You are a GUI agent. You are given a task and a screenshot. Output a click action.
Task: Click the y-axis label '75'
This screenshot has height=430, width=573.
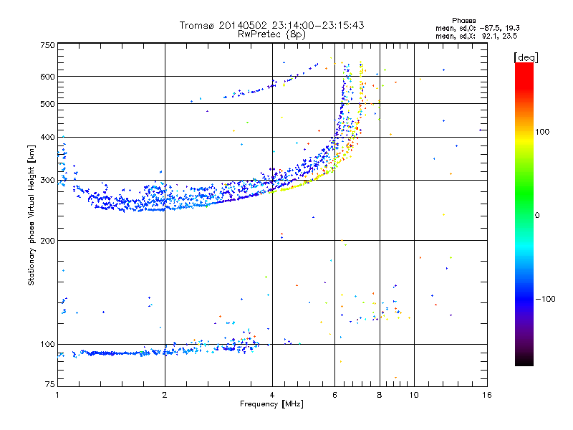click(50, 384)
